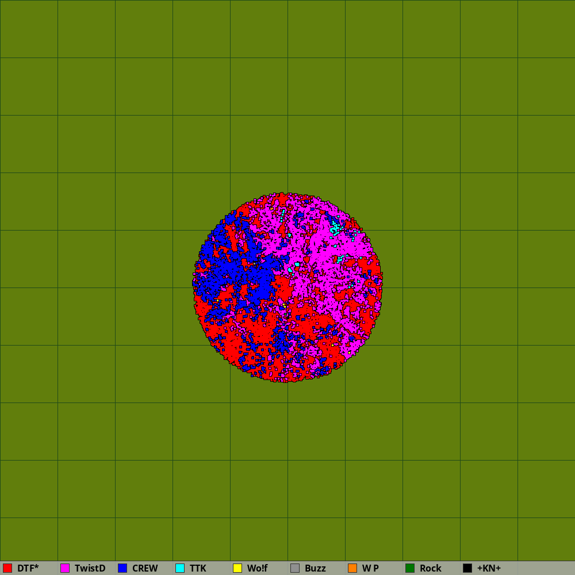Image resolution: width=575 pixels, height=575 pixels.
Task: Select the Buzz team label
Action: 315,568
